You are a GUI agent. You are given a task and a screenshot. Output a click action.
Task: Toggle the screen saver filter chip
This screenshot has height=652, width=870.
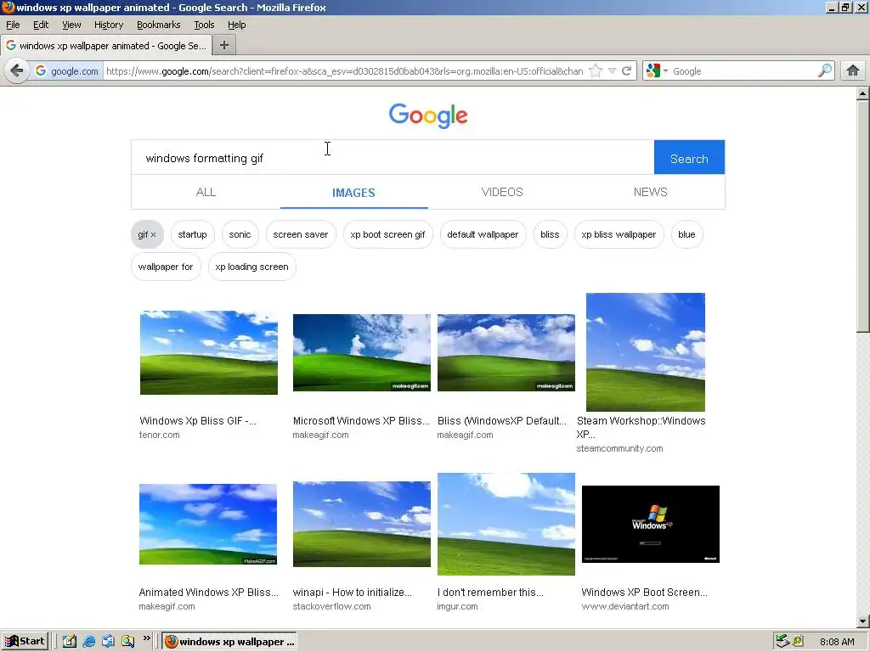pos(301,234)
